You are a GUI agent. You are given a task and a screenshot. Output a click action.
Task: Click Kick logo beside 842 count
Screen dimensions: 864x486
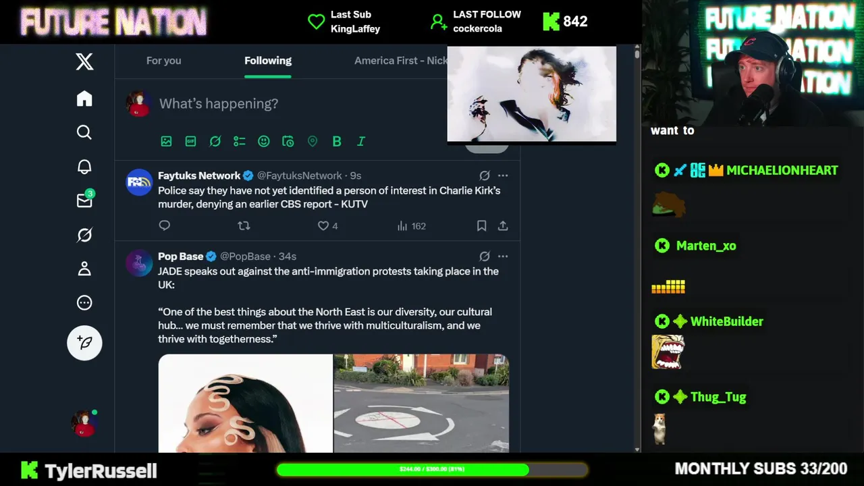tap(551, 22)
